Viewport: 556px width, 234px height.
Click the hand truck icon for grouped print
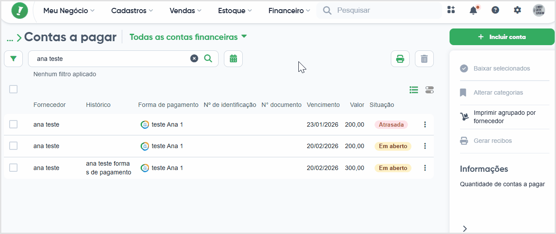pyautogui.click(x=464, y=117)
